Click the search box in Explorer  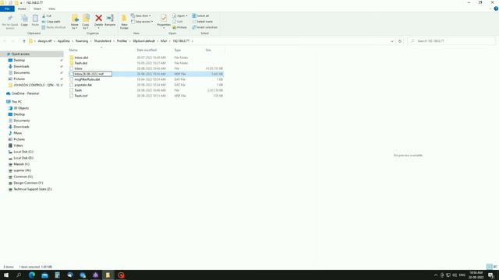coord(452,41)
